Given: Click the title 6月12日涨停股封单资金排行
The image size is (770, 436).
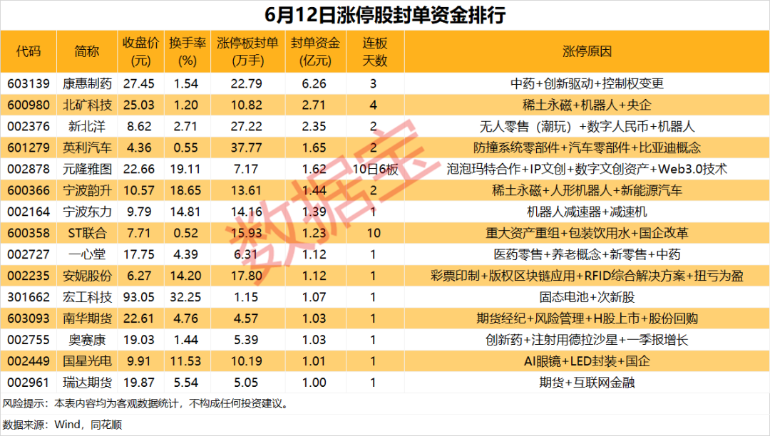Looking at the screenshot, I should click(385, 15).
